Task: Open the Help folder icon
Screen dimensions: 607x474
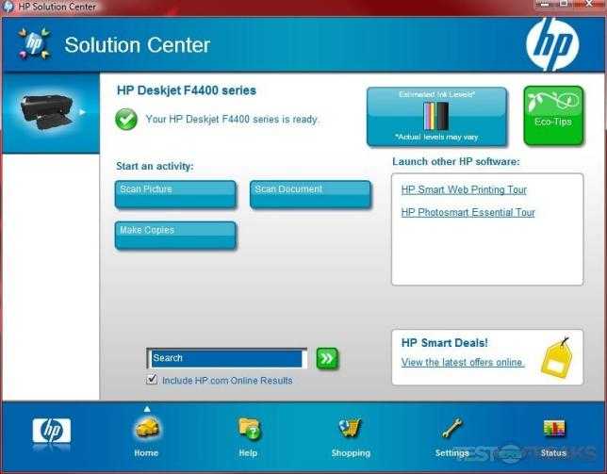Action: 249,428
